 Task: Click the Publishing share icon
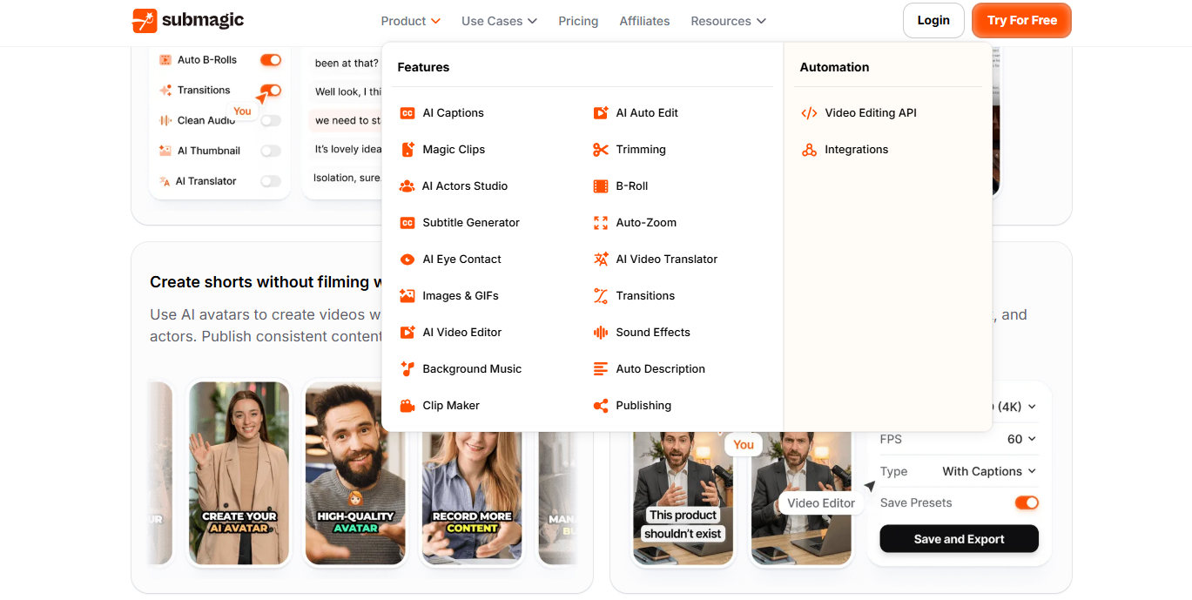601,406
